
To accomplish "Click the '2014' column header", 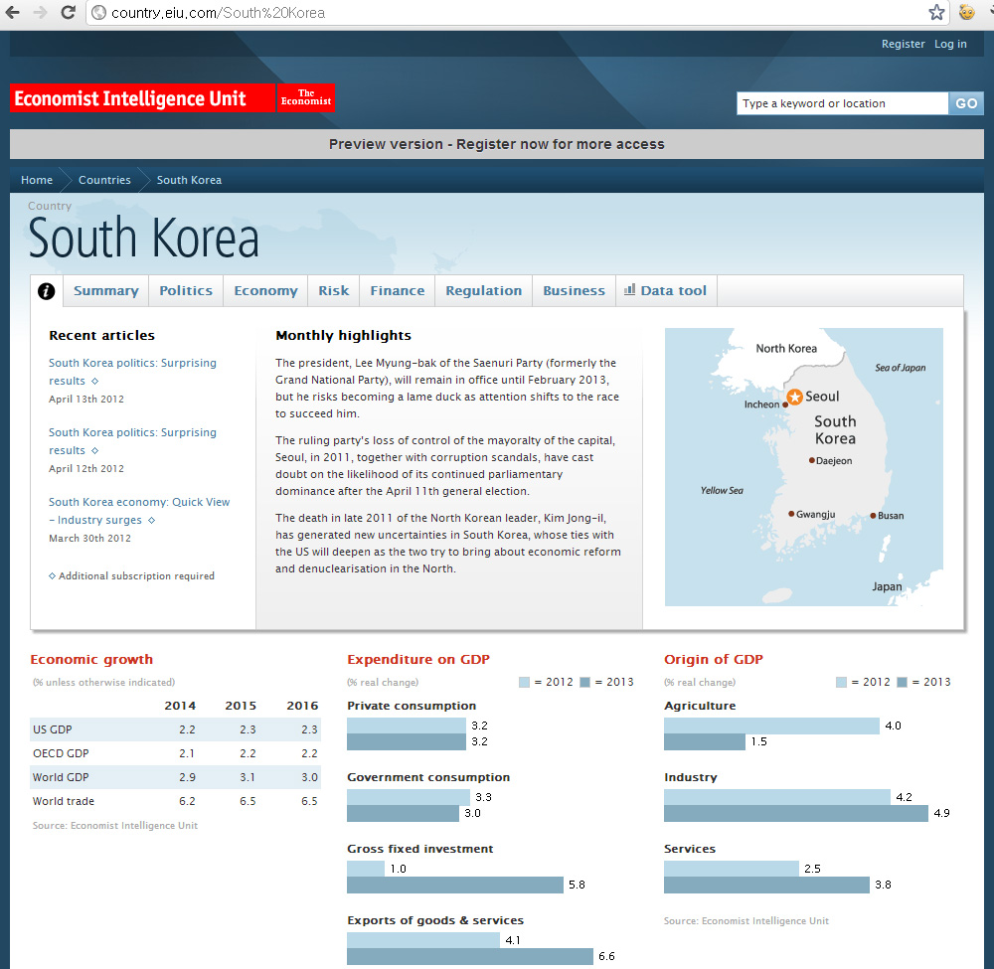I will (x=180, y=706).
